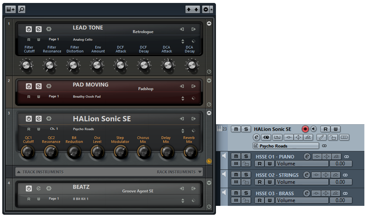Open the Find Instruments search tool
The height and width of the screenshot is (217, 367).
tap(22, 10)
